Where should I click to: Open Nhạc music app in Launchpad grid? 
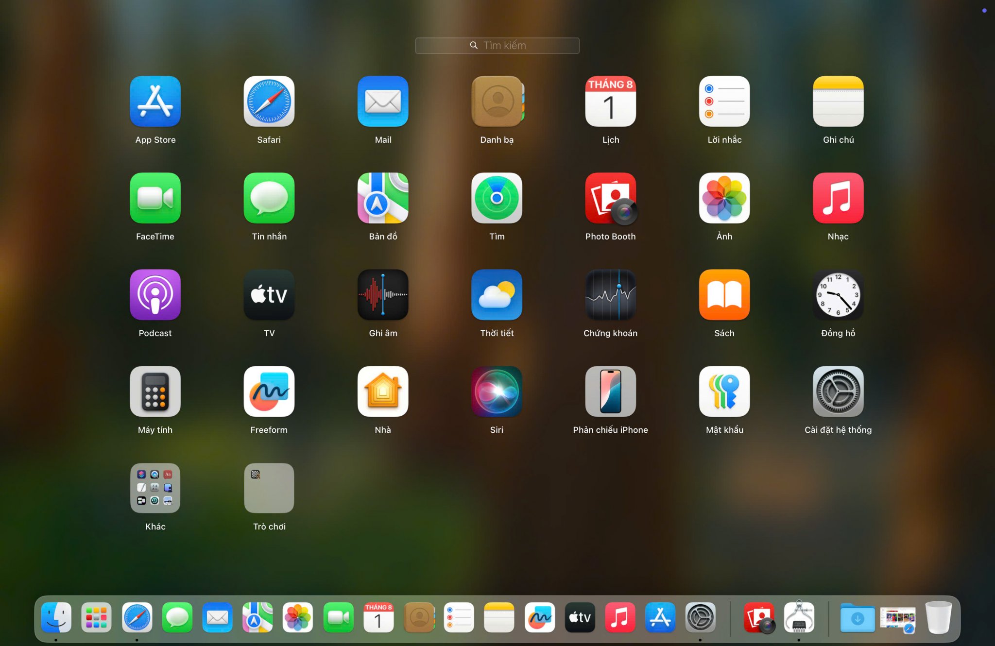point(838,198)
